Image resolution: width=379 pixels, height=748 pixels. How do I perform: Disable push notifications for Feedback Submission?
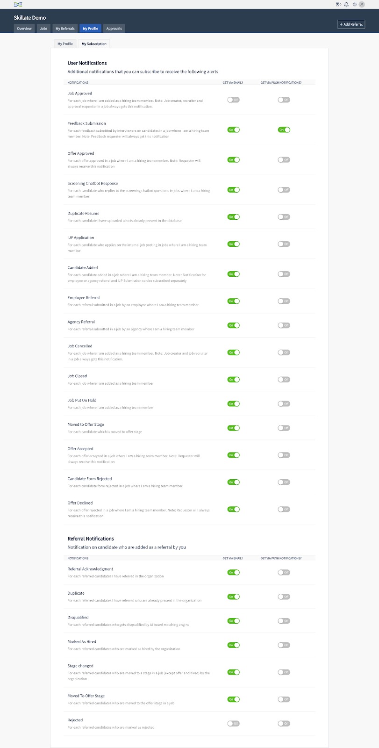pyautogui.click(x=284, y=129)
